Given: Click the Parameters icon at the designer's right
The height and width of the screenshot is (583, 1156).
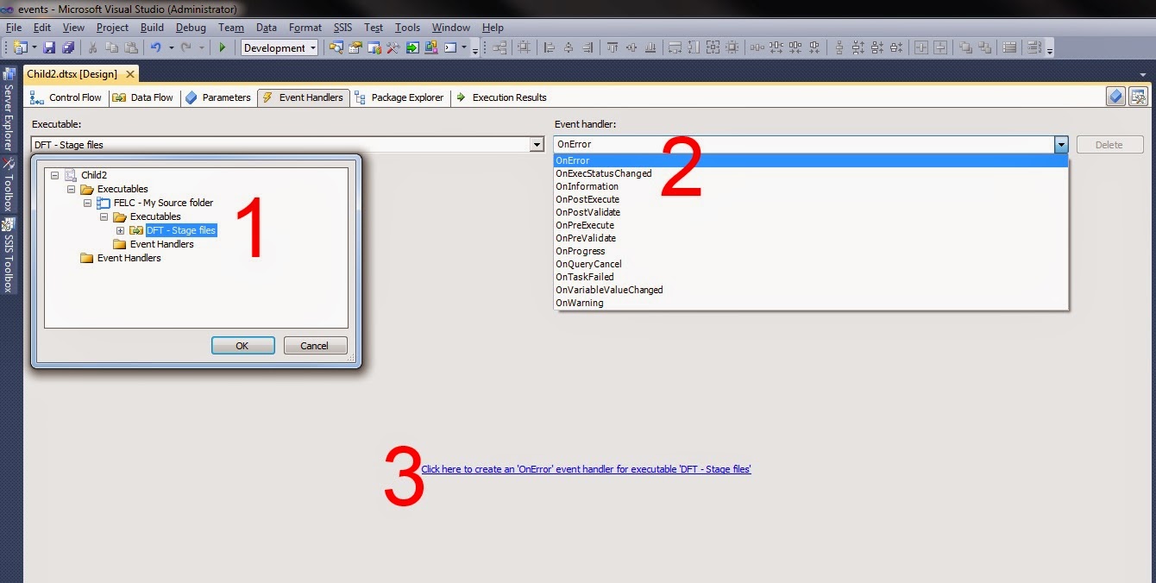Looking at the screenshot, I should point(1116,97).
